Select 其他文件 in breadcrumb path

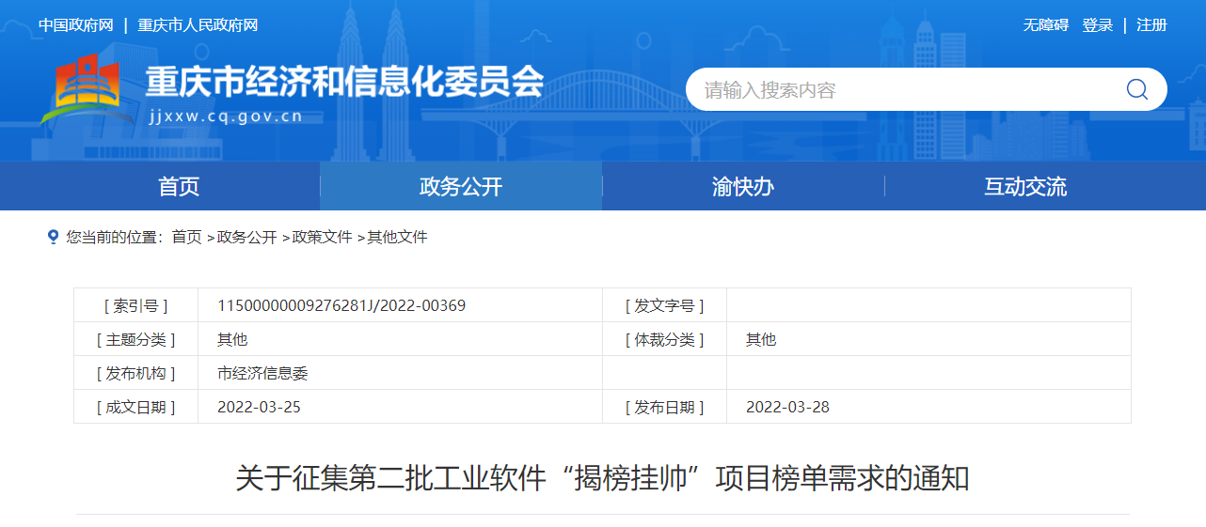pos(397,237)
